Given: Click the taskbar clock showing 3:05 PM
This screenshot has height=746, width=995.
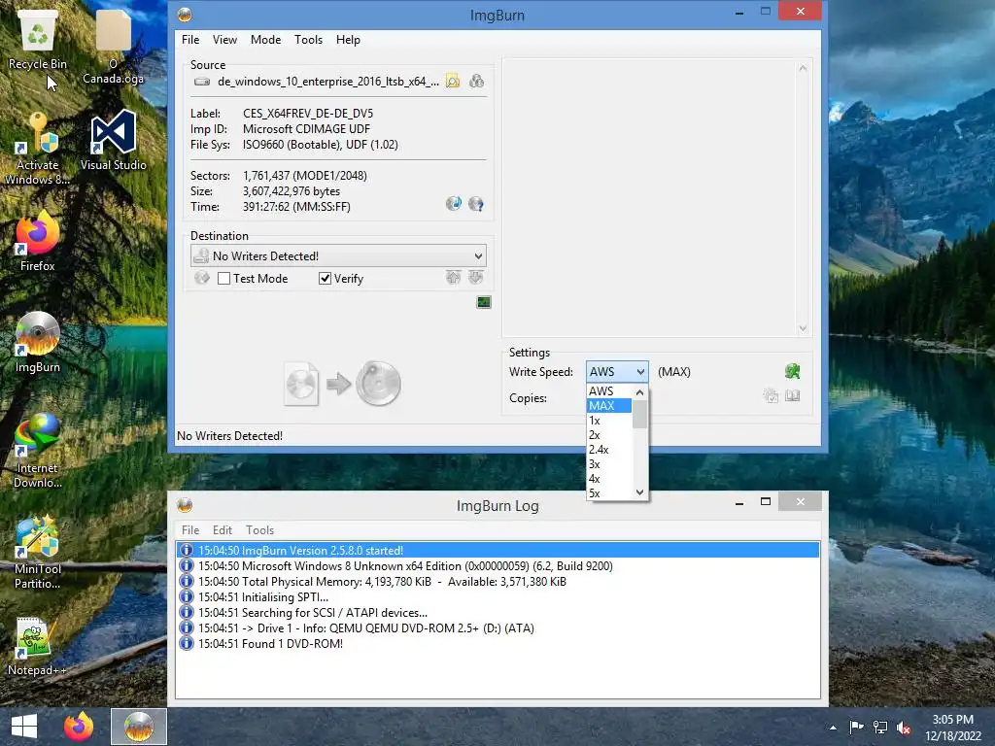Looking at the screenshot, I should (952, 728).
